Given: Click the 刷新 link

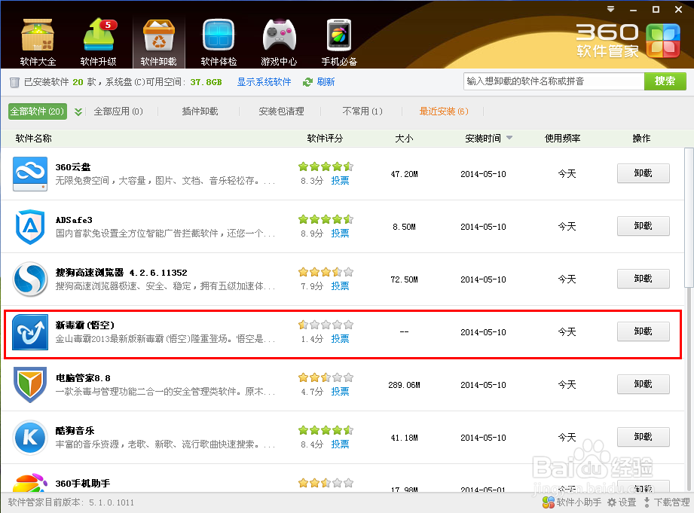Looking at the screenshot, I should point(326,82).
